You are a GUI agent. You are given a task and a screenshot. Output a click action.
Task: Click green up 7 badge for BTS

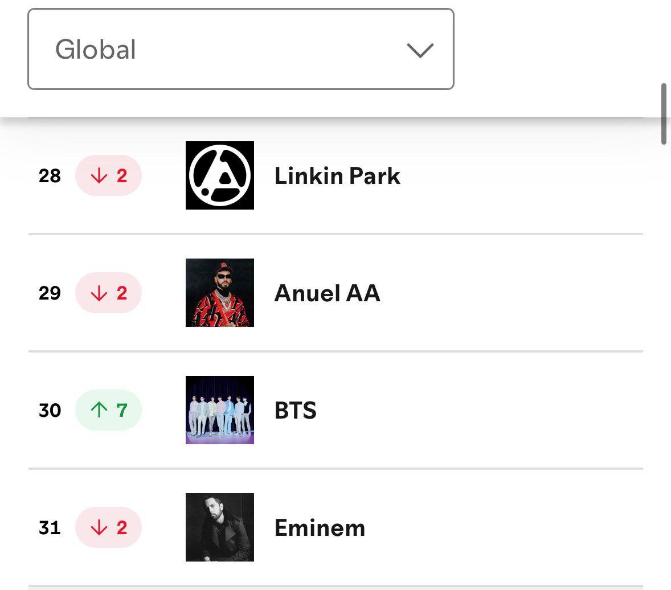click(108, 410)
